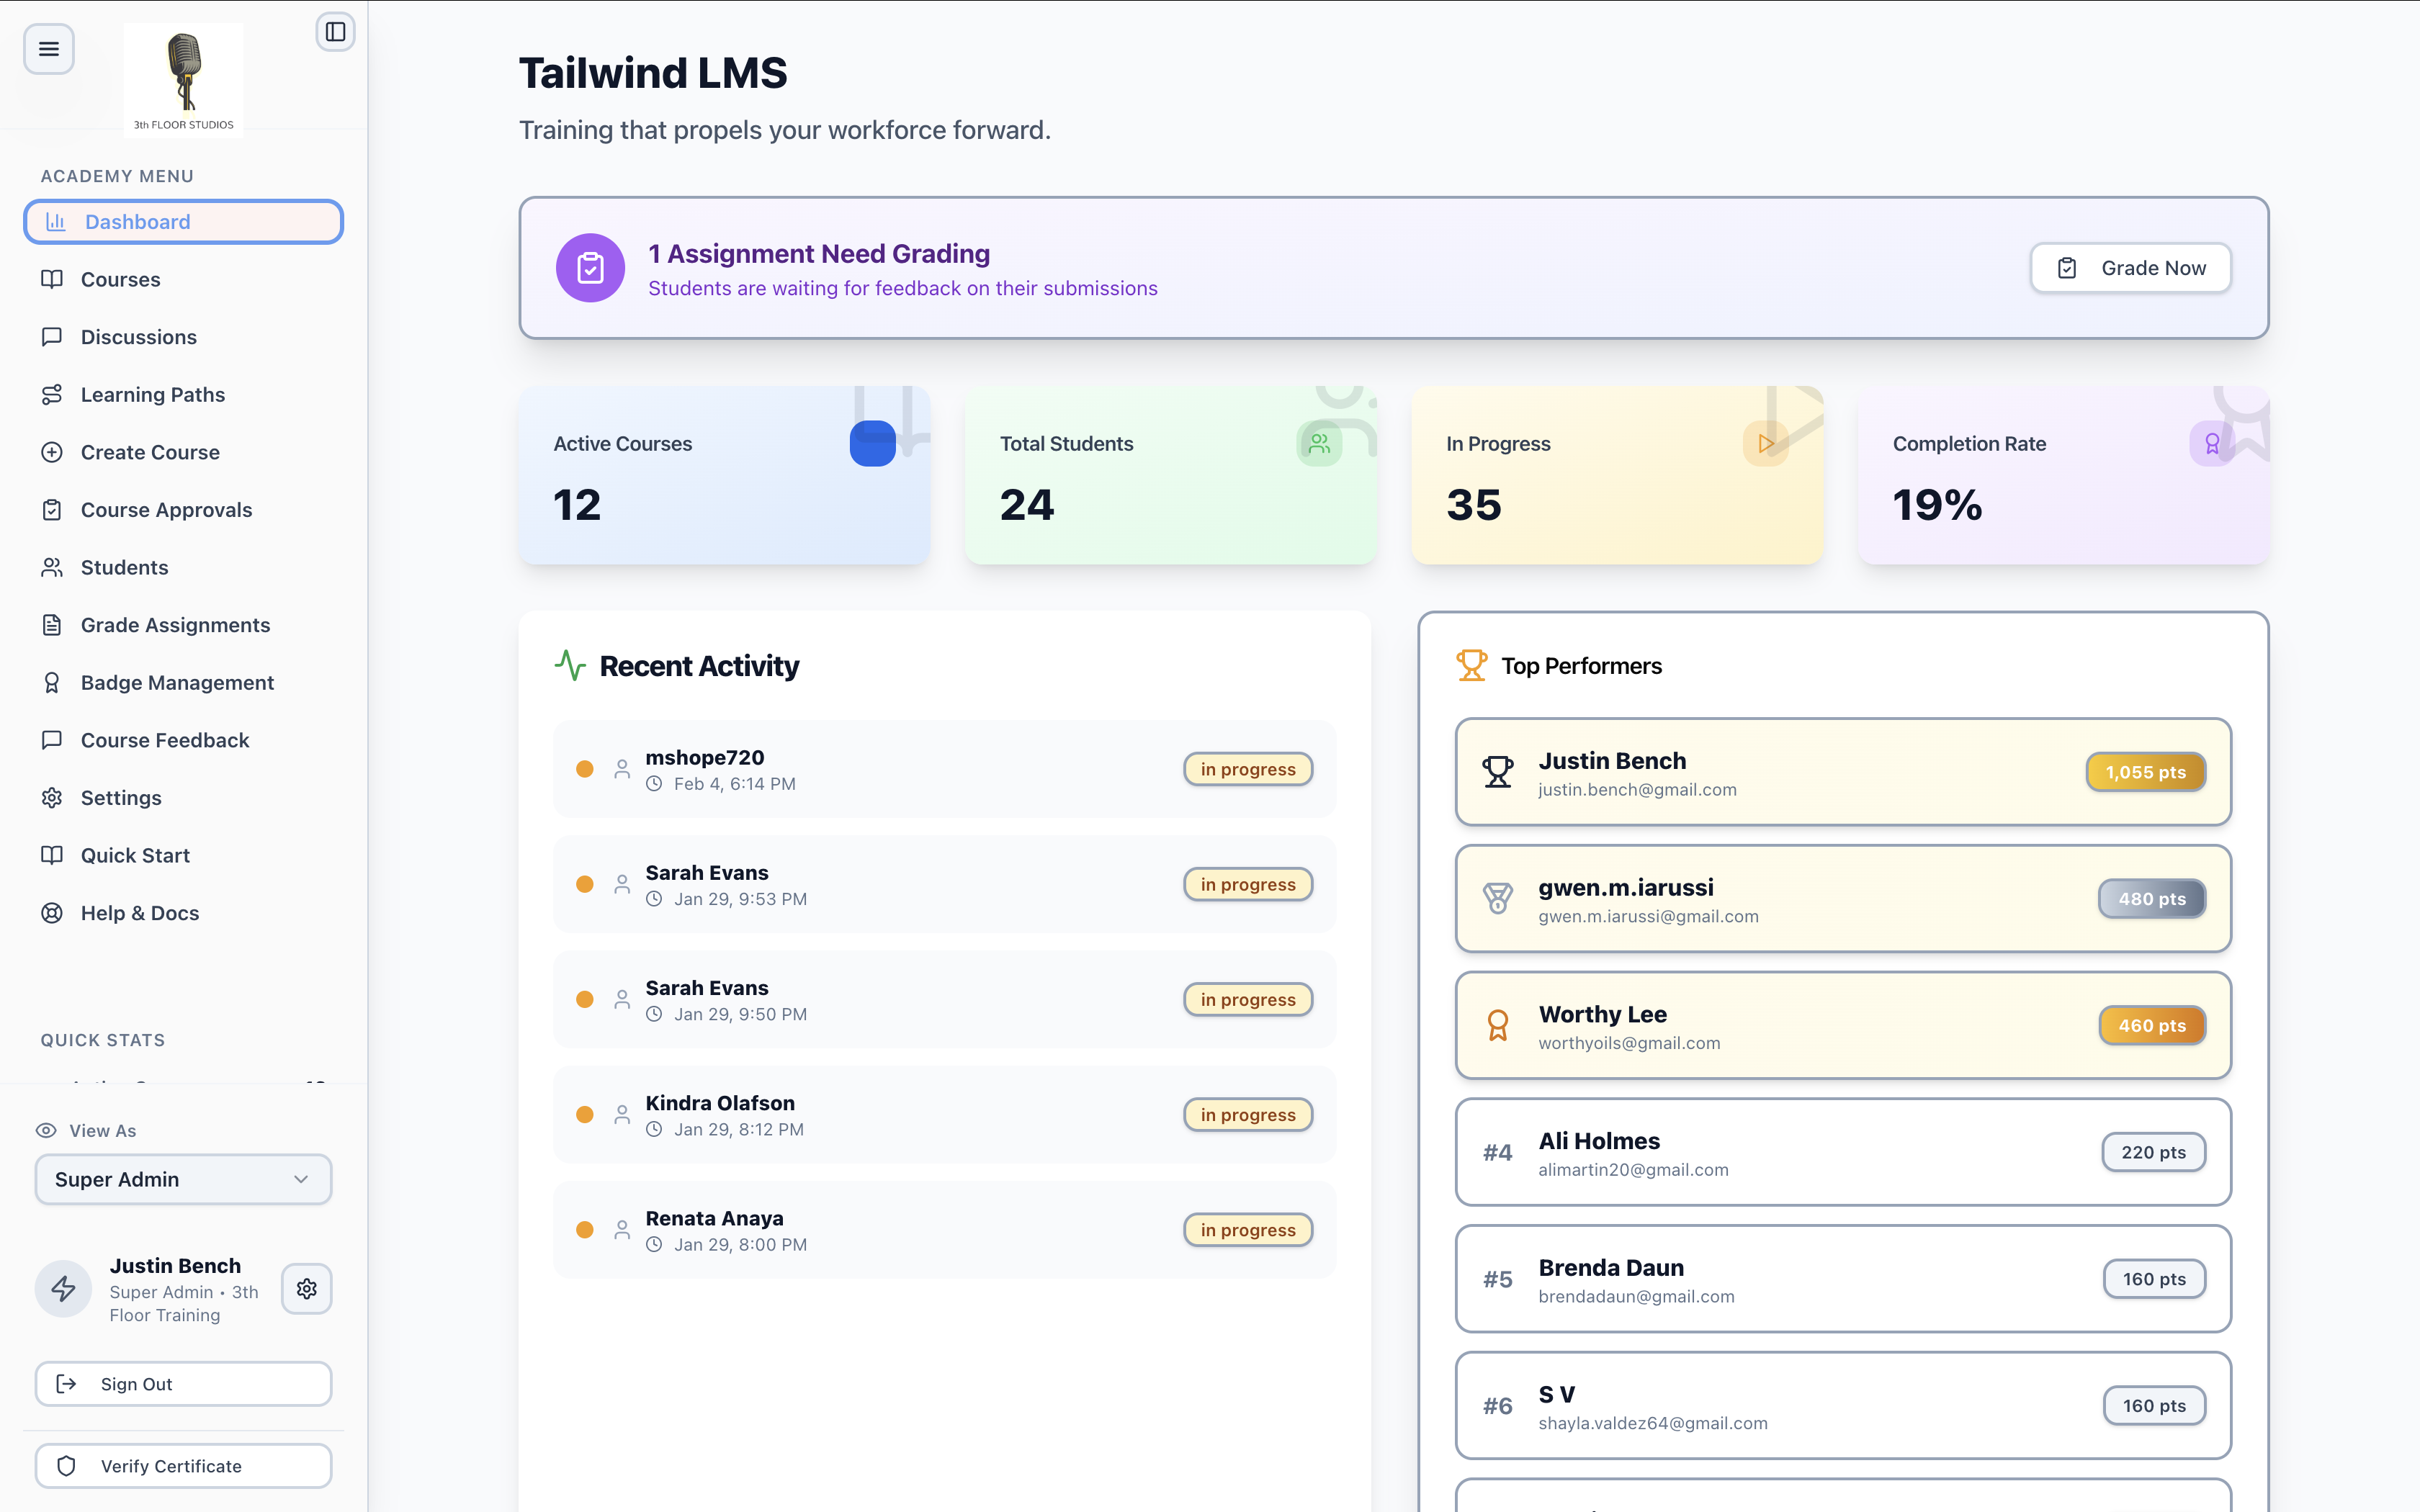Open gwen.m.iarussi top performer card
This screenshot has height=1512, width=2420.
[x=1843, y=899]
